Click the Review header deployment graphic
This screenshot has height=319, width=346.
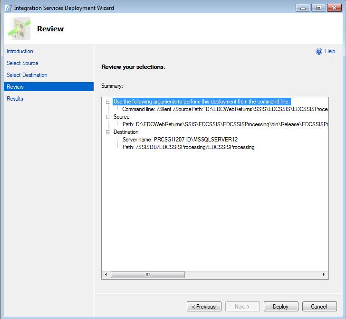[x=19, y=29]
